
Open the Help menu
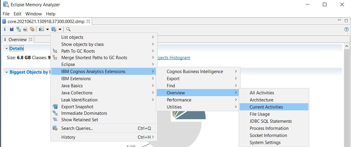coord(51,14)
